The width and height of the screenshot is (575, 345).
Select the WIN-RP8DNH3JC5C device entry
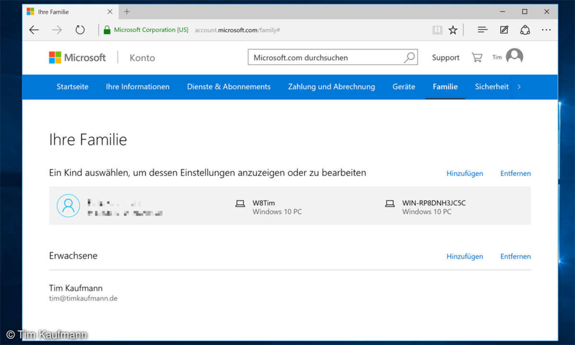tap(425, 207)
